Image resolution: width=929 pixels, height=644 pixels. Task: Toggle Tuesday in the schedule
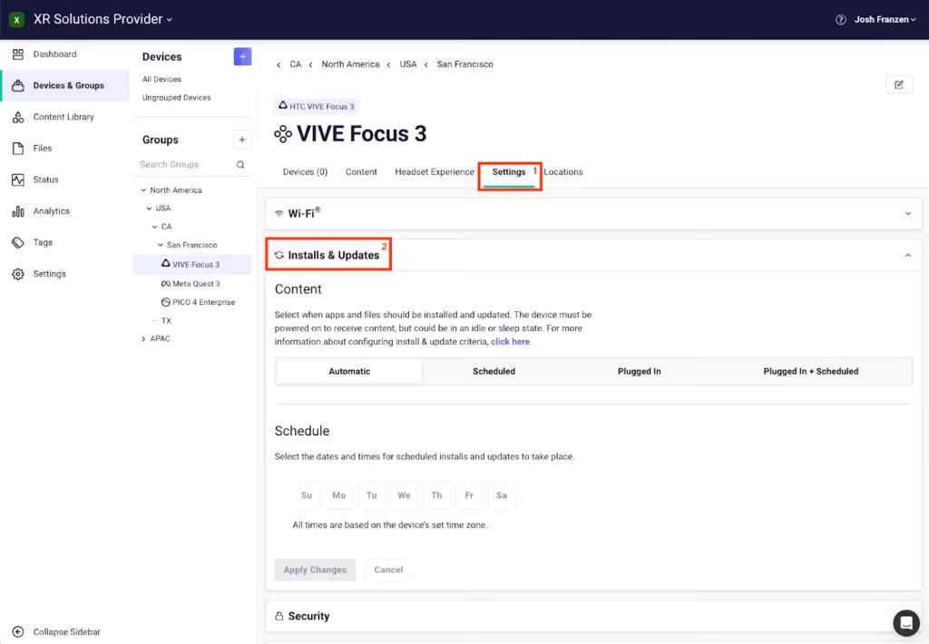(371, 495)
